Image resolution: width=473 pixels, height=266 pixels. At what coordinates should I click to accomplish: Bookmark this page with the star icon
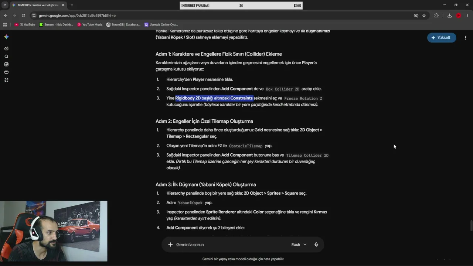click(424, 16)
